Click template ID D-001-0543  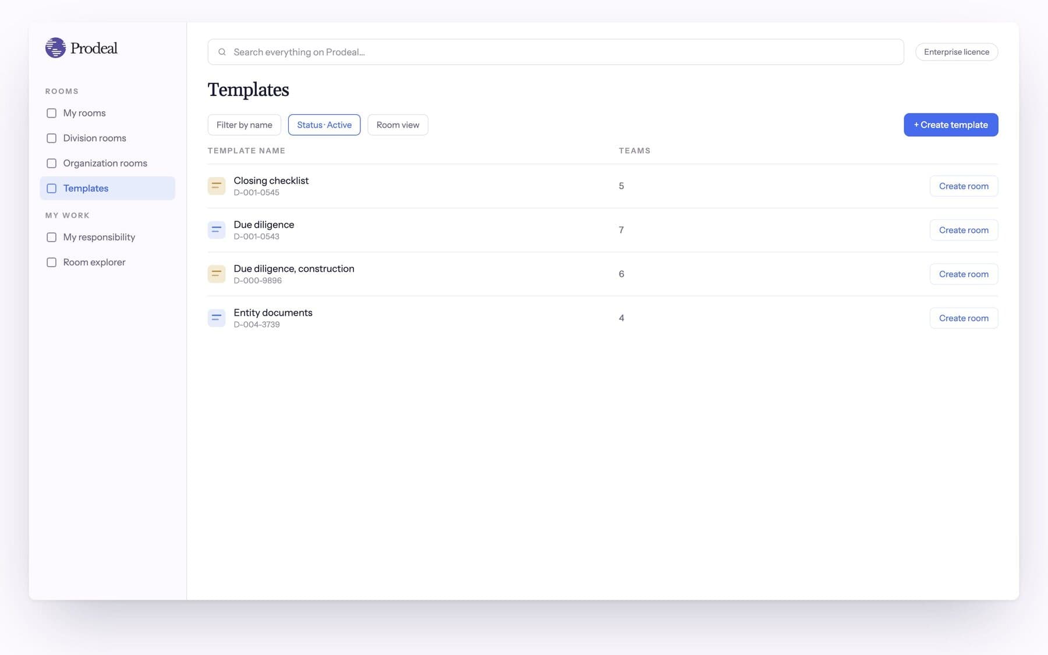click(x=257, y=236)
